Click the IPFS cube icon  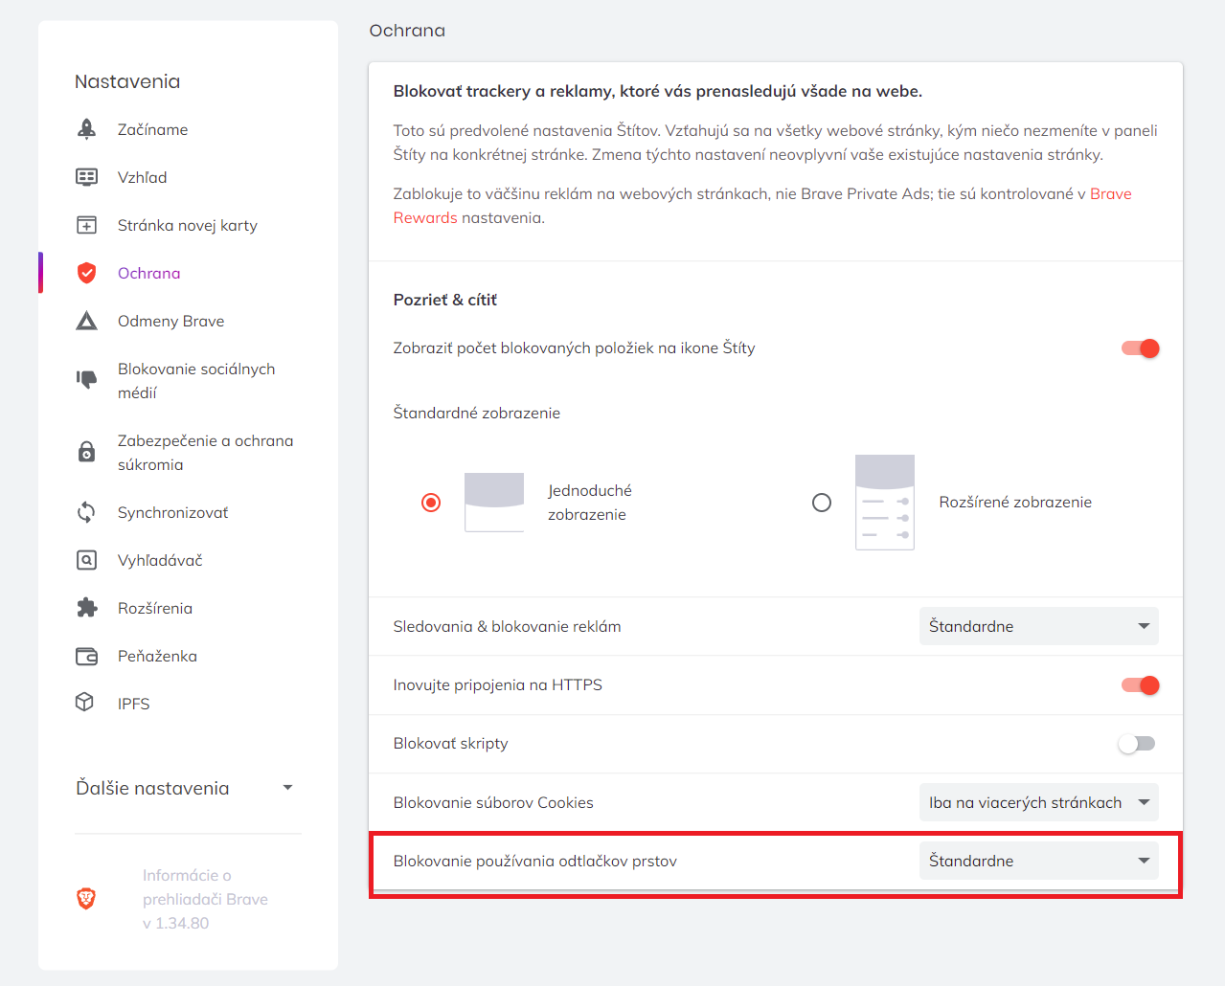click(x=85, y=703)
